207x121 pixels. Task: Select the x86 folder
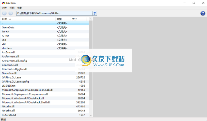45,44
